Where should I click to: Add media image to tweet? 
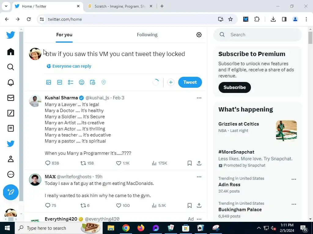click(x=49, y=82)
